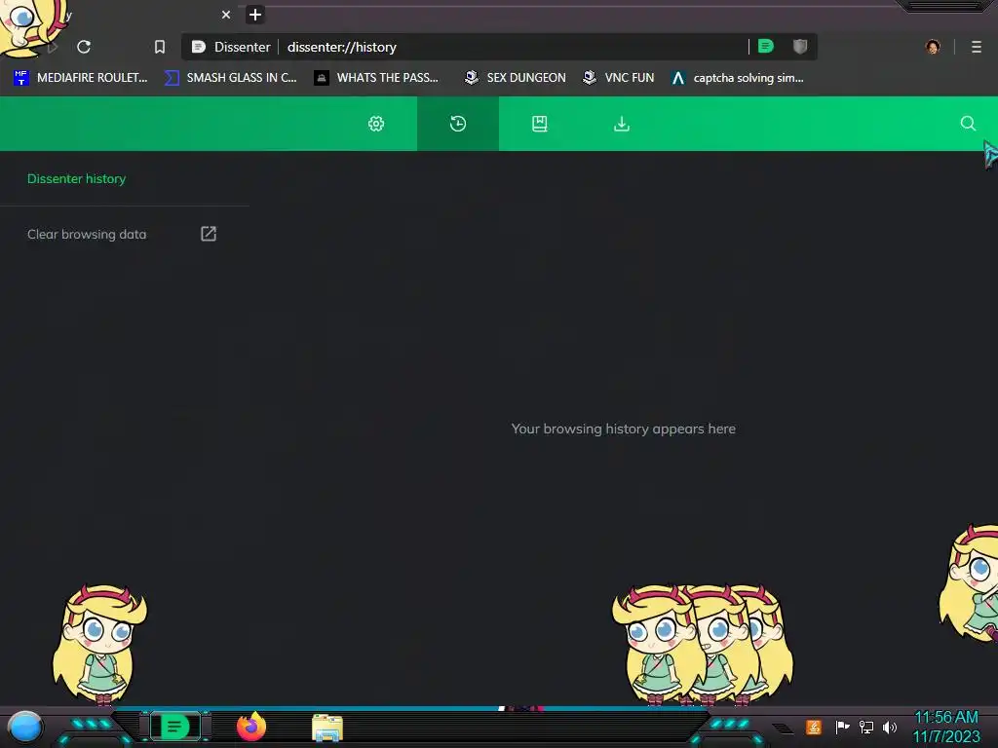Search history with the magnifier icon
Screen dimensions: 998x748
pos(968,124)
